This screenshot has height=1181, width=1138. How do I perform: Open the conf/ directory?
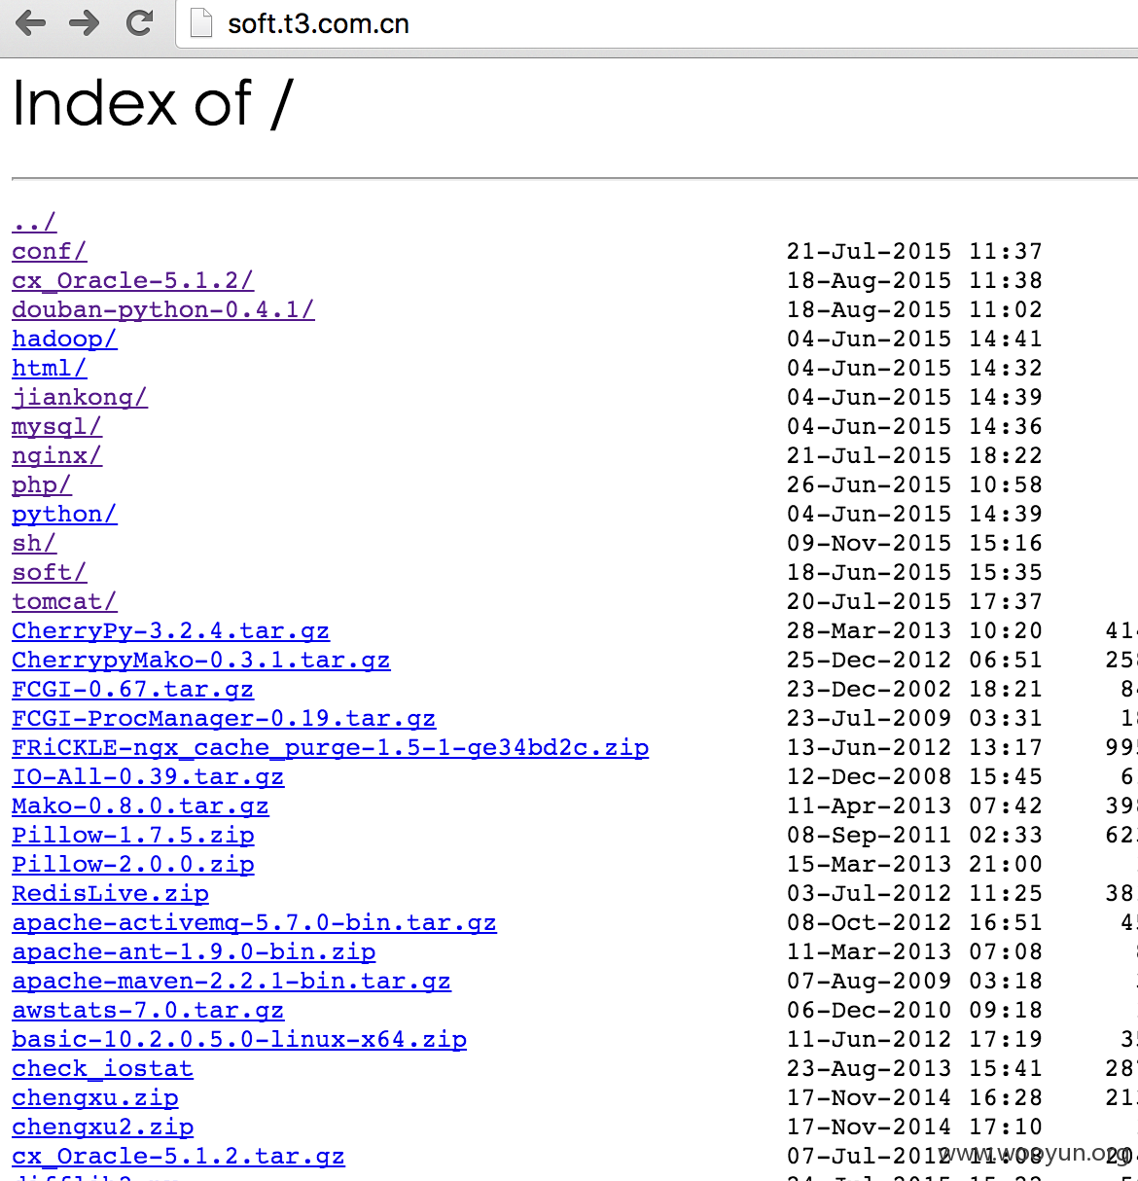49,251
